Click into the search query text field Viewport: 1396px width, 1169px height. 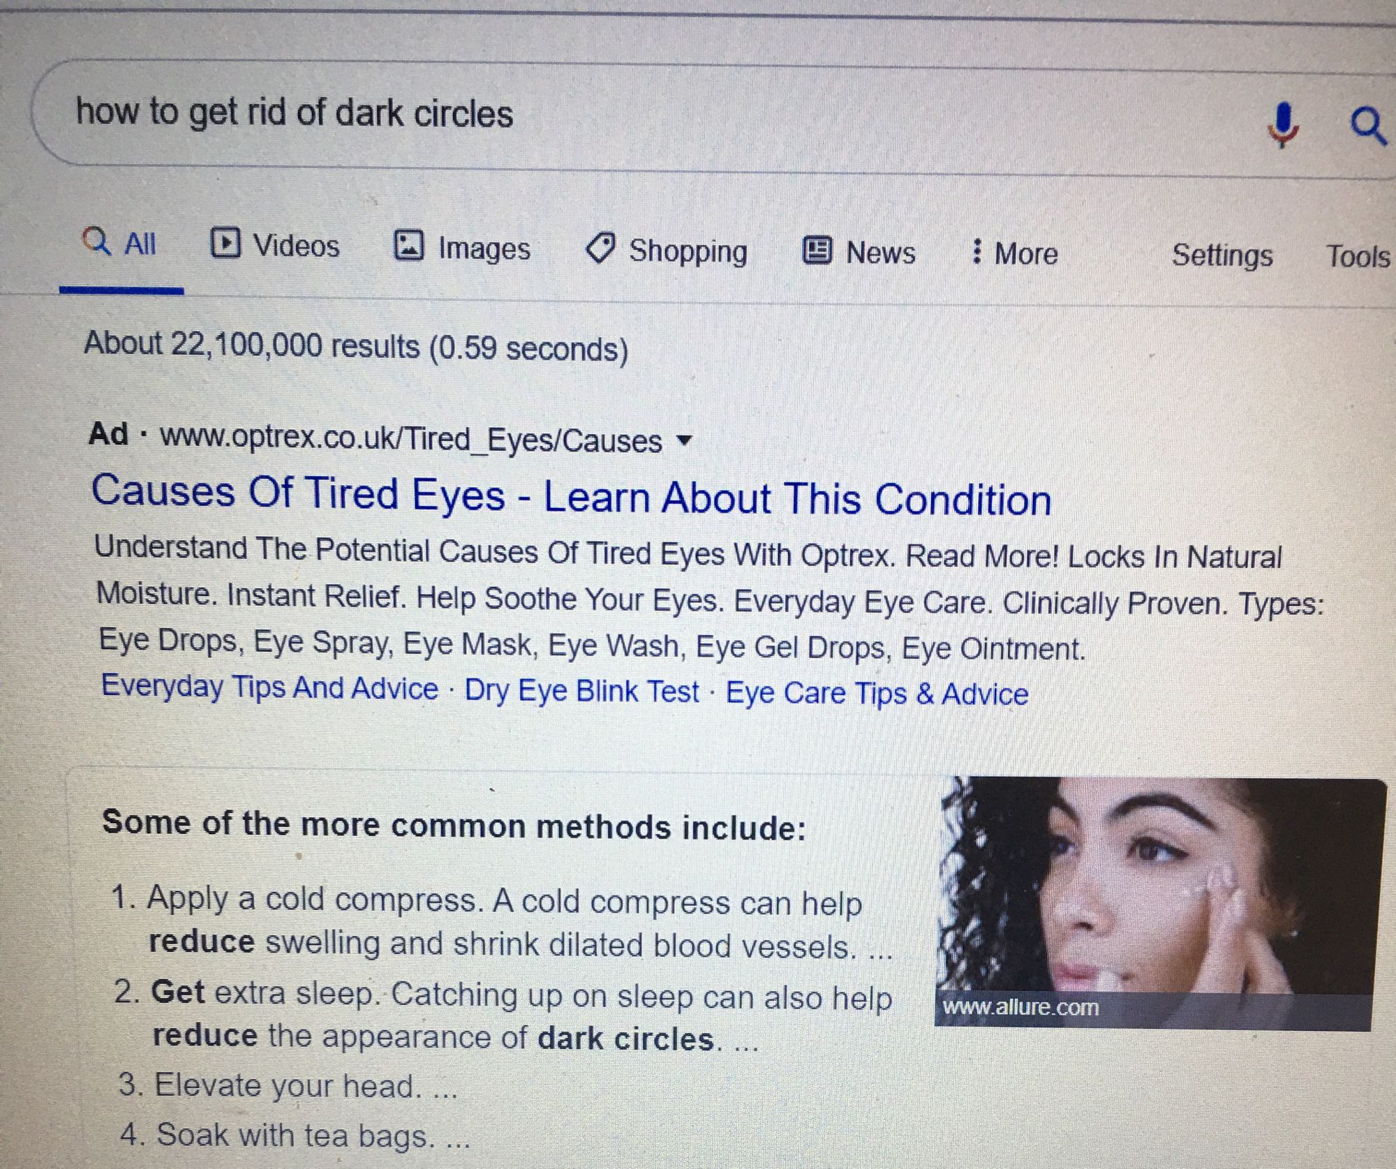coord(628,115)
